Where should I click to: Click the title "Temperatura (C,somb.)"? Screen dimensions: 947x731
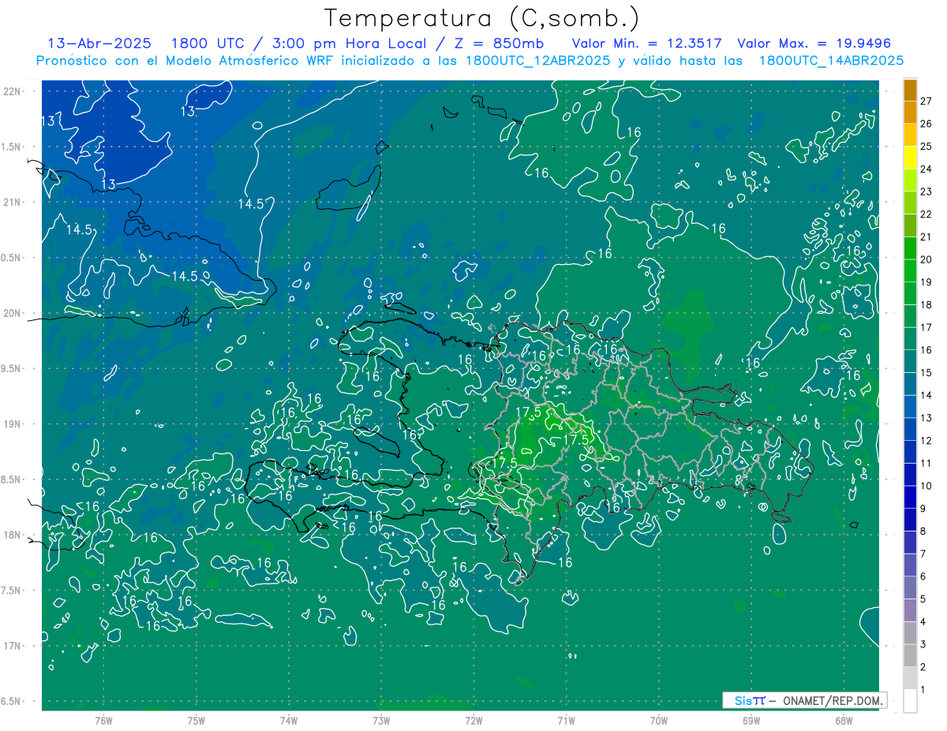tap(481, 18)
